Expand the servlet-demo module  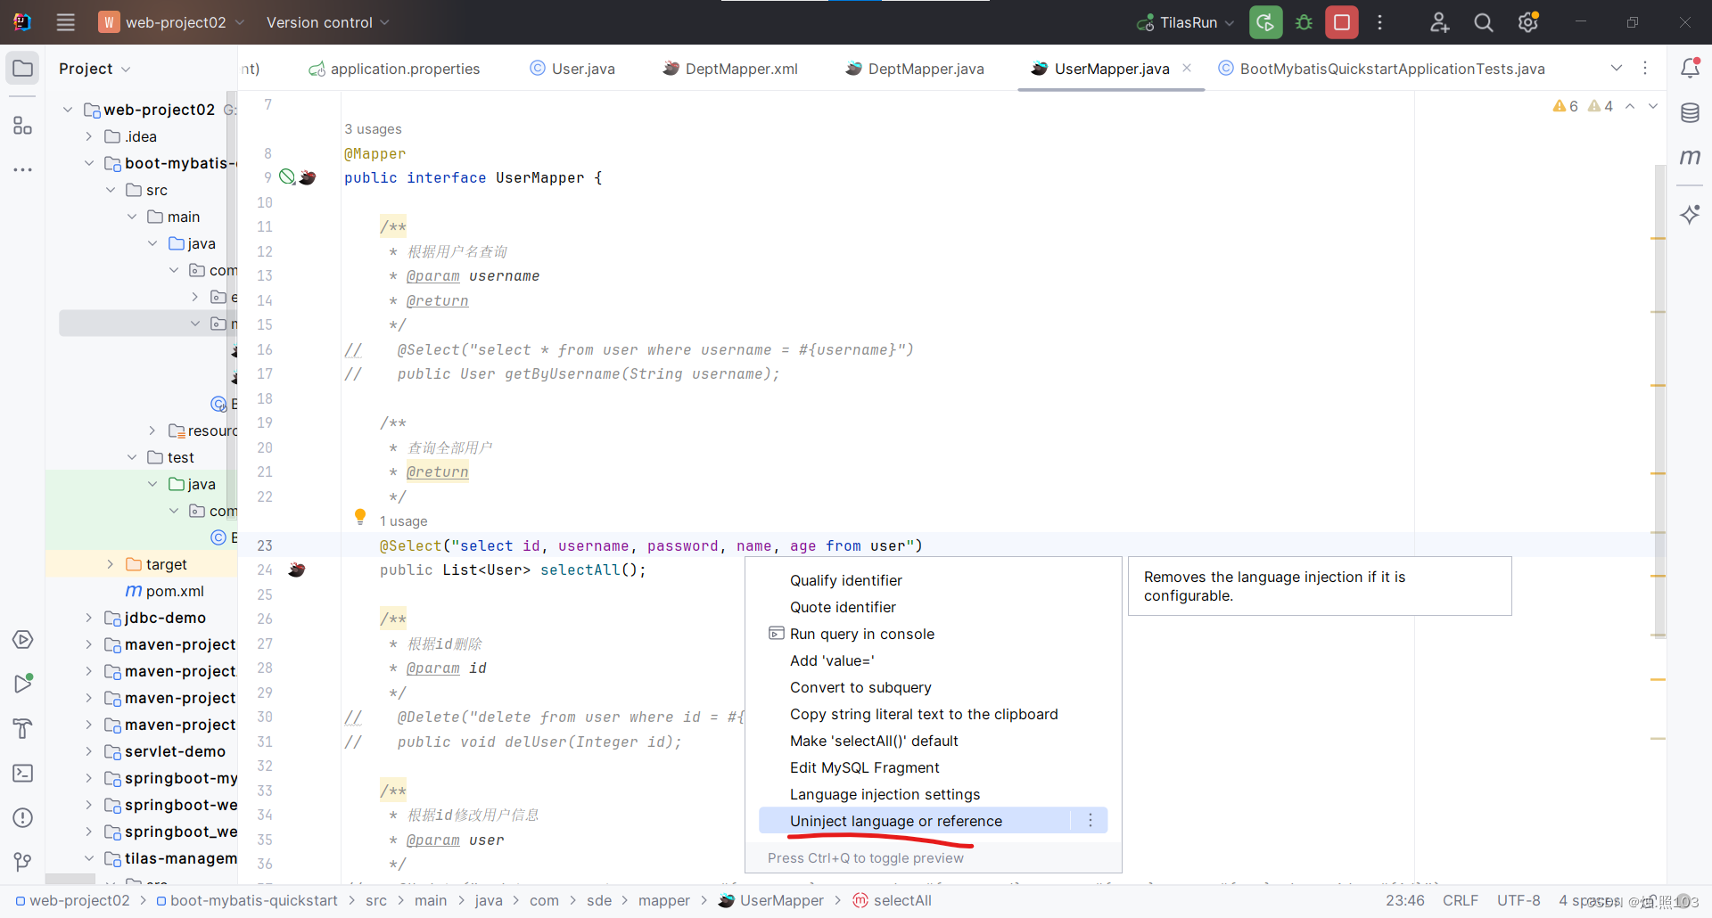89,751
